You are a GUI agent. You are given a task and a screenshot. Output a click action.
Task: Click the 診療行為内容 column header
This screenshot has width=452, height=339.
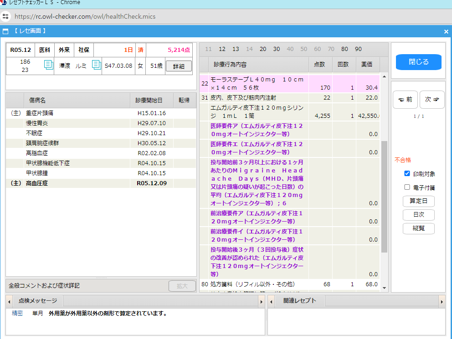[x=258, y=65]
